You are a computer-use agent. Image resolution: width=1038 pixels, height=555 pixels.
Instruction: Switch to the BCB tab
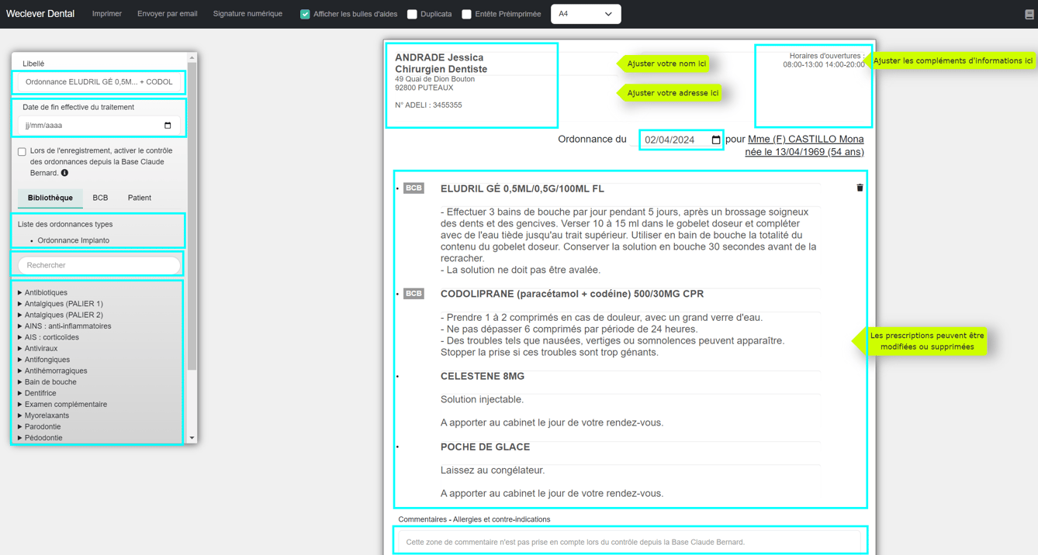(x=100, y=198)
